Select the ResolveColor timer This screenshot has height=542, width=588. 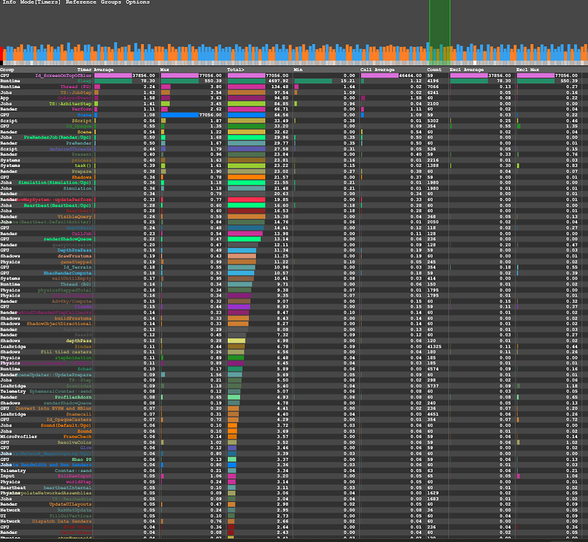click(x=74, y=442)
